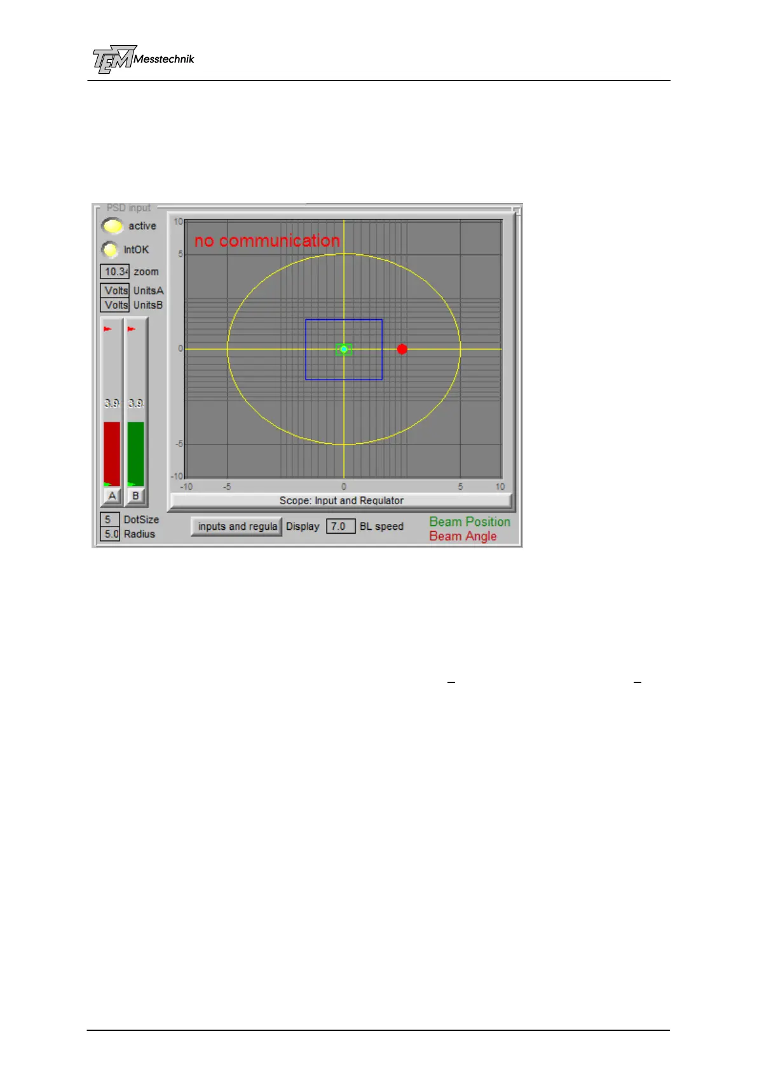Viewport: 757px width, 1071px height.
Task: Click the green level bar of channel B
Action: coord(135,453)
